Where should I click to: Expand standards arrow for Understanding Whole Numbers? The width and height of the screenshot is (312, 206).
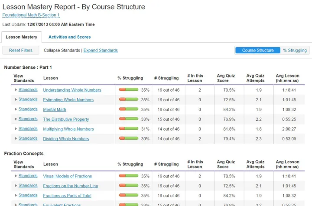pos(16,90)
